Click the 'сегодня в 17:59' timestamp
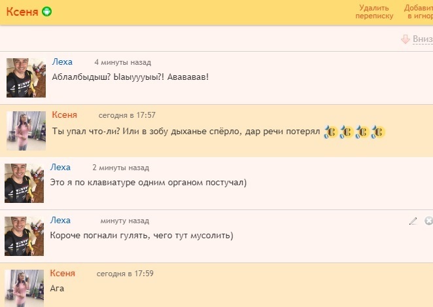 click(x=125, y=274)
